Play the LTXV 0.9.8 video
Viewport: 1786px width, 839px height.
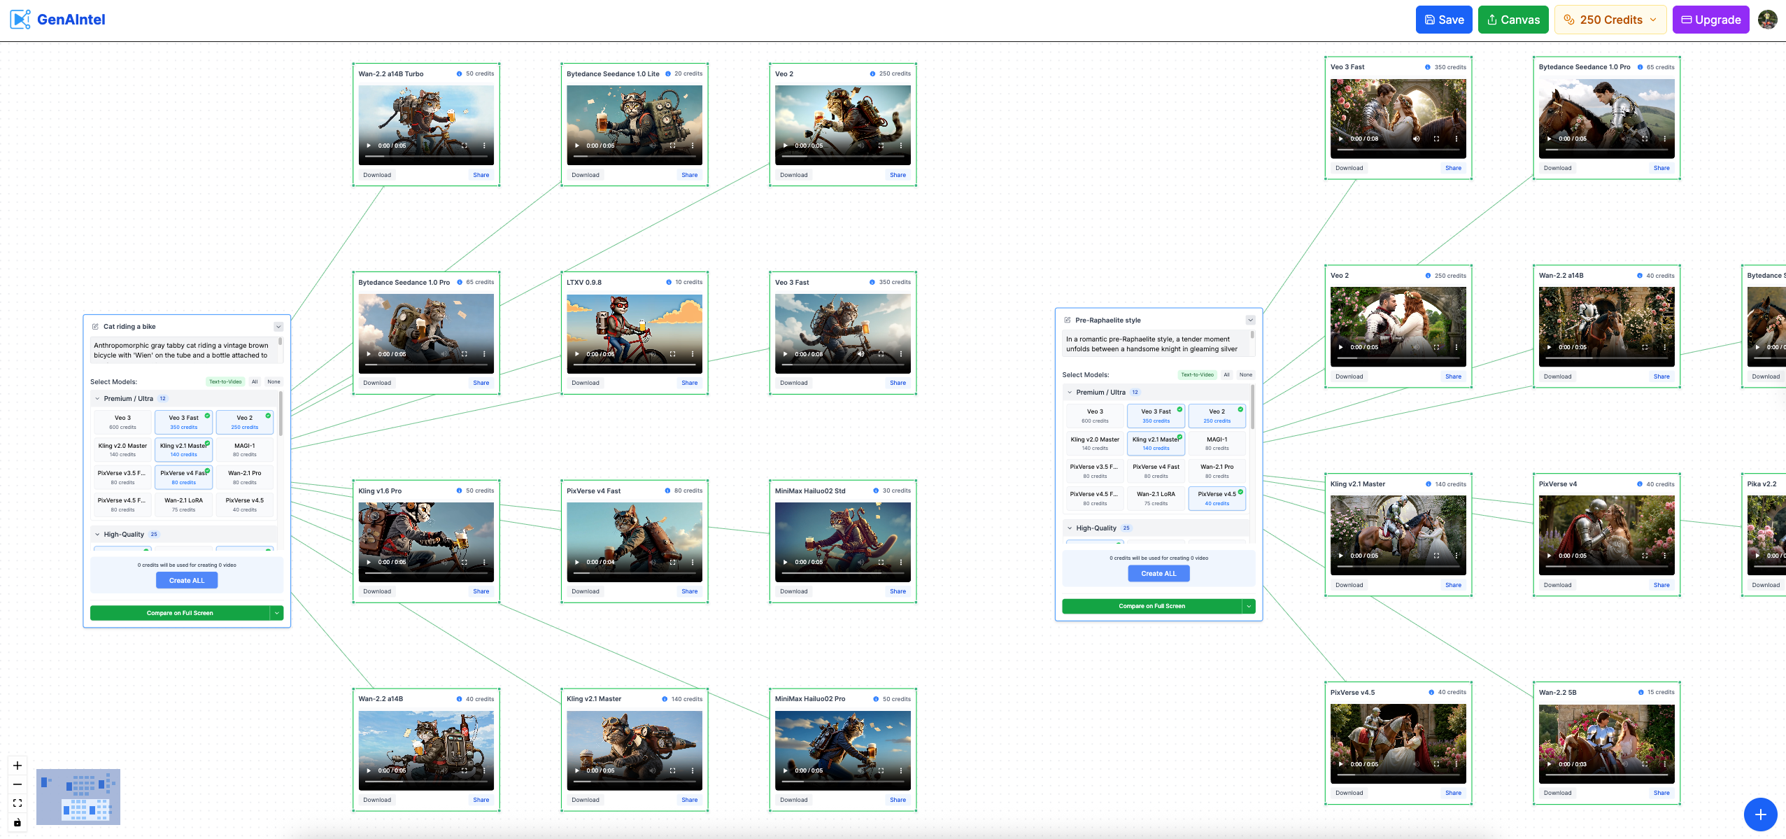pyautogui.click(x=577, y=354)
